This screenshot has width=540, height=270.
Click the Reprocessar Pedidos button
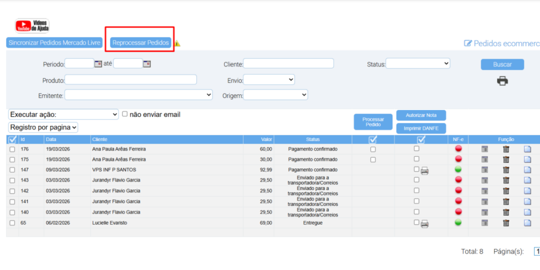pyautogui.click(x=141, y=43)
